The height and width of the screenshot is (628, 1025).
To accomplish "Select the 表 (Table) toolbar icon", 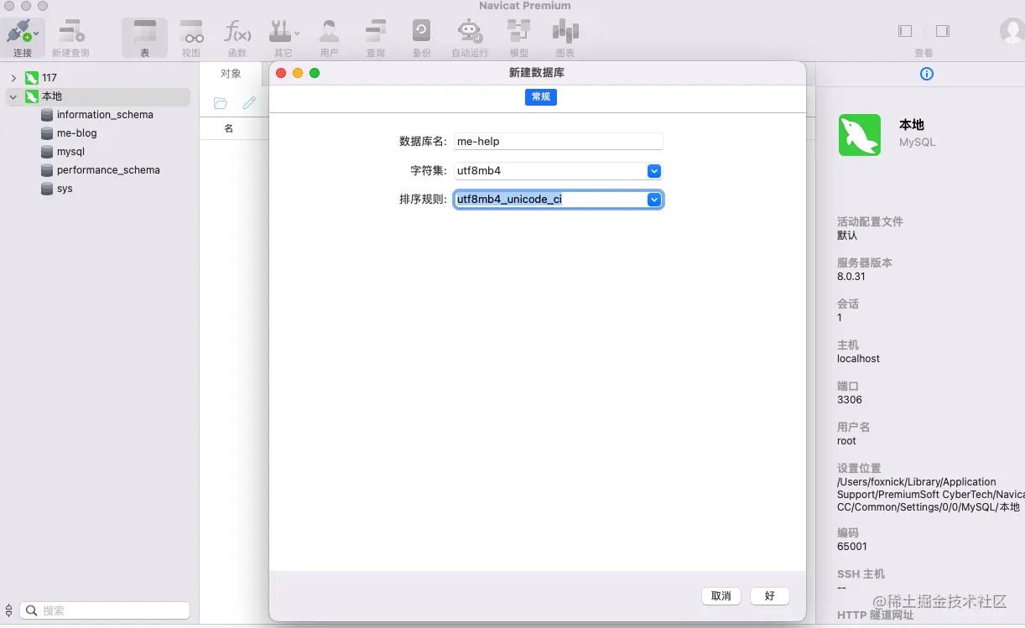I will (144, 32).
